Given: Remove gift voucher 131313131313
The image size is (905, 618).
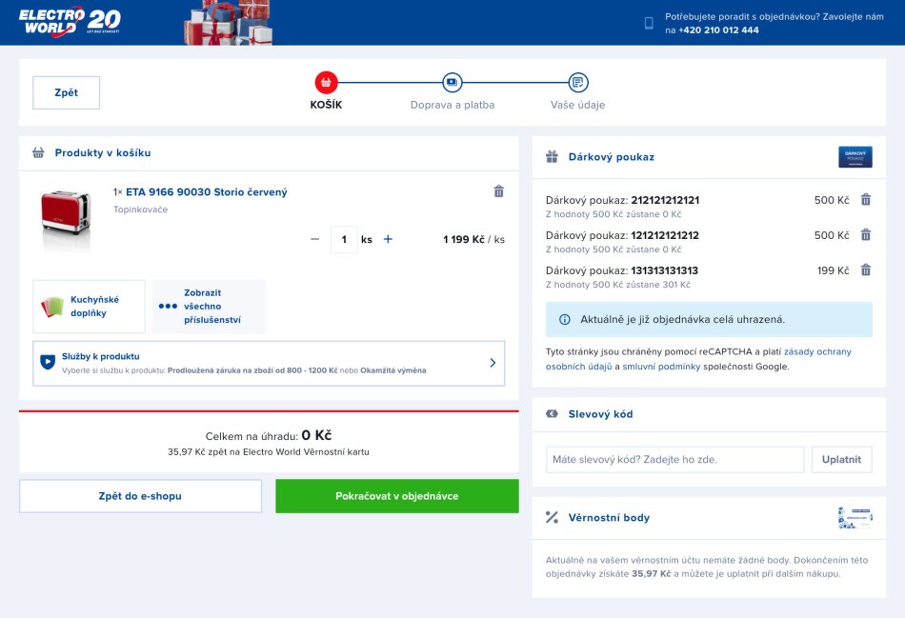Looking at the screenshot, I should coord(865,270).
